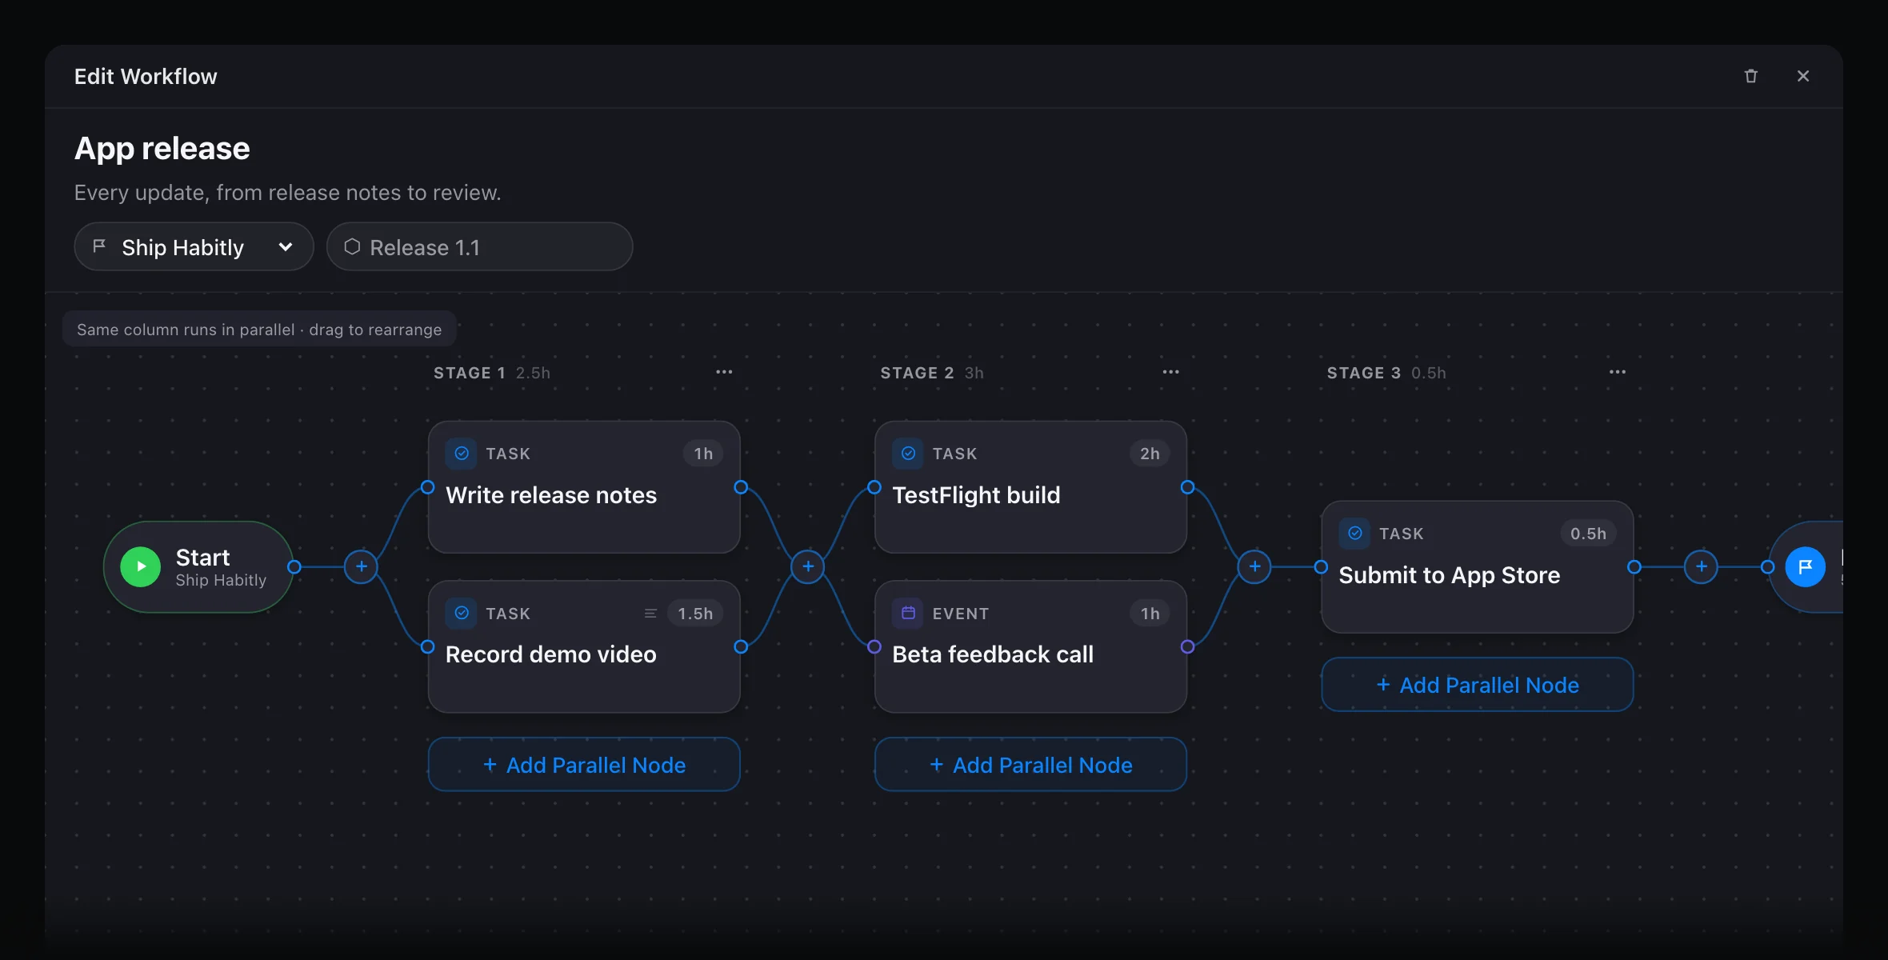
Task: Select the Beta feedback call title
Action: pyautogui.click(x=993, y=654)
